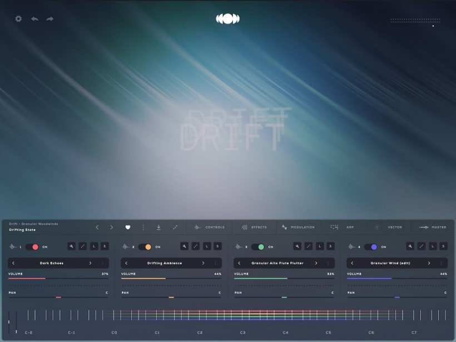
Task: Switch to the Controls tab
Action: point(210,227)
